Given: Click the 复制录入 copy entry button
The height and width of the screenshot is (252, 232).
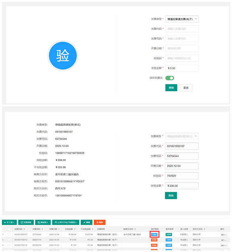Looking at the screenshot, I should pos(43,222).
